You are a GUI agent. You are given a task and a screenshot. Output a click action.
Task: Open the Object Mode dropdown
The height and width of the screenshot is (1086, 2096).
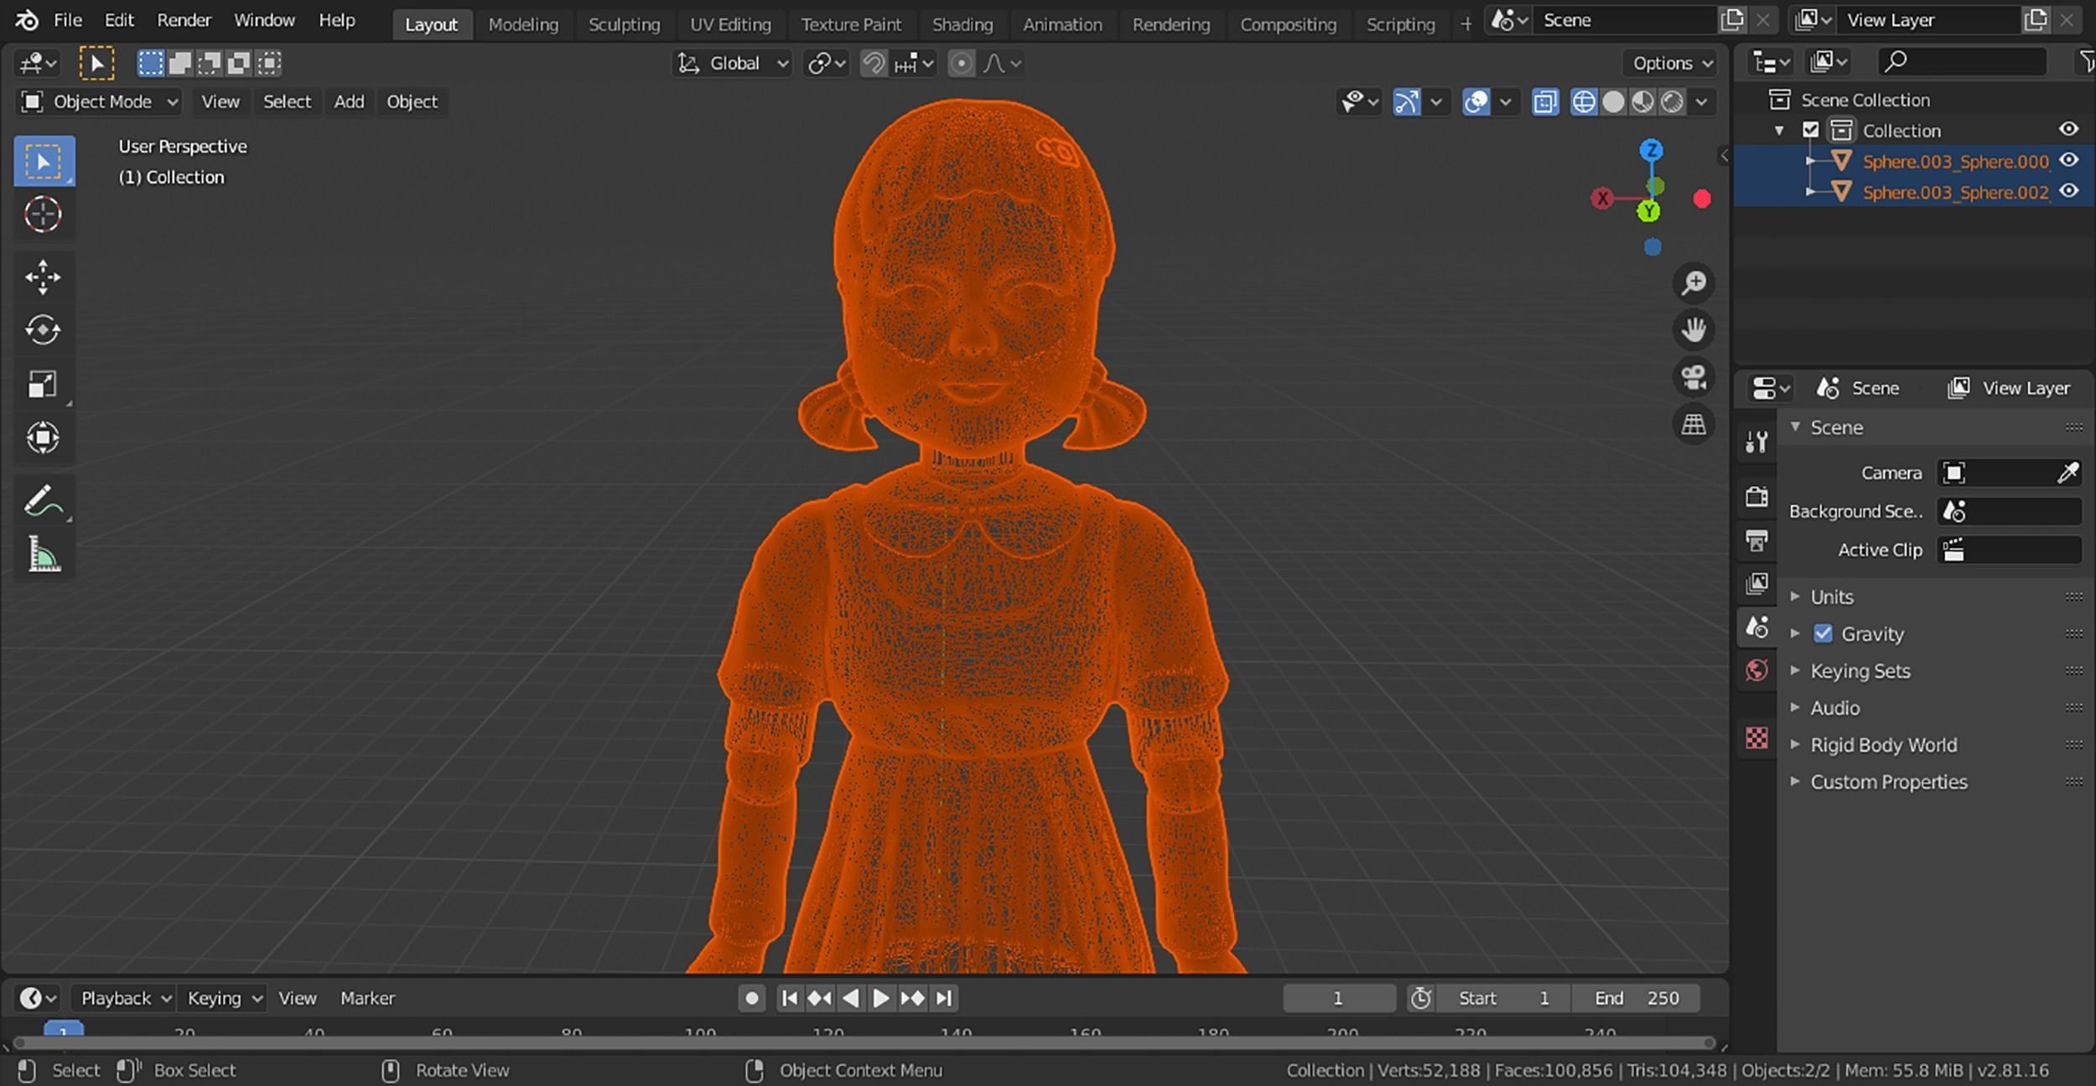[99, 102]
